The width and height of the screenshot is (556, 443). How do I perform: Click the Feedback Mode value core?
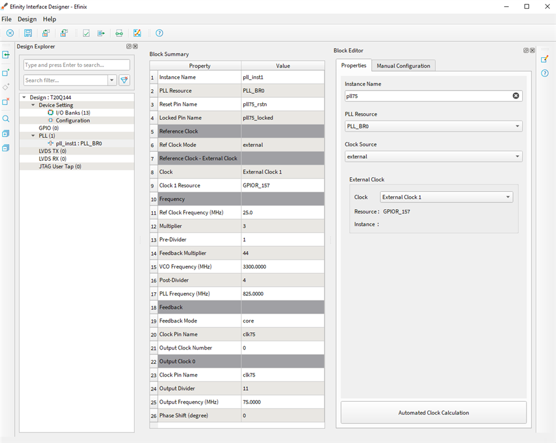283,321
